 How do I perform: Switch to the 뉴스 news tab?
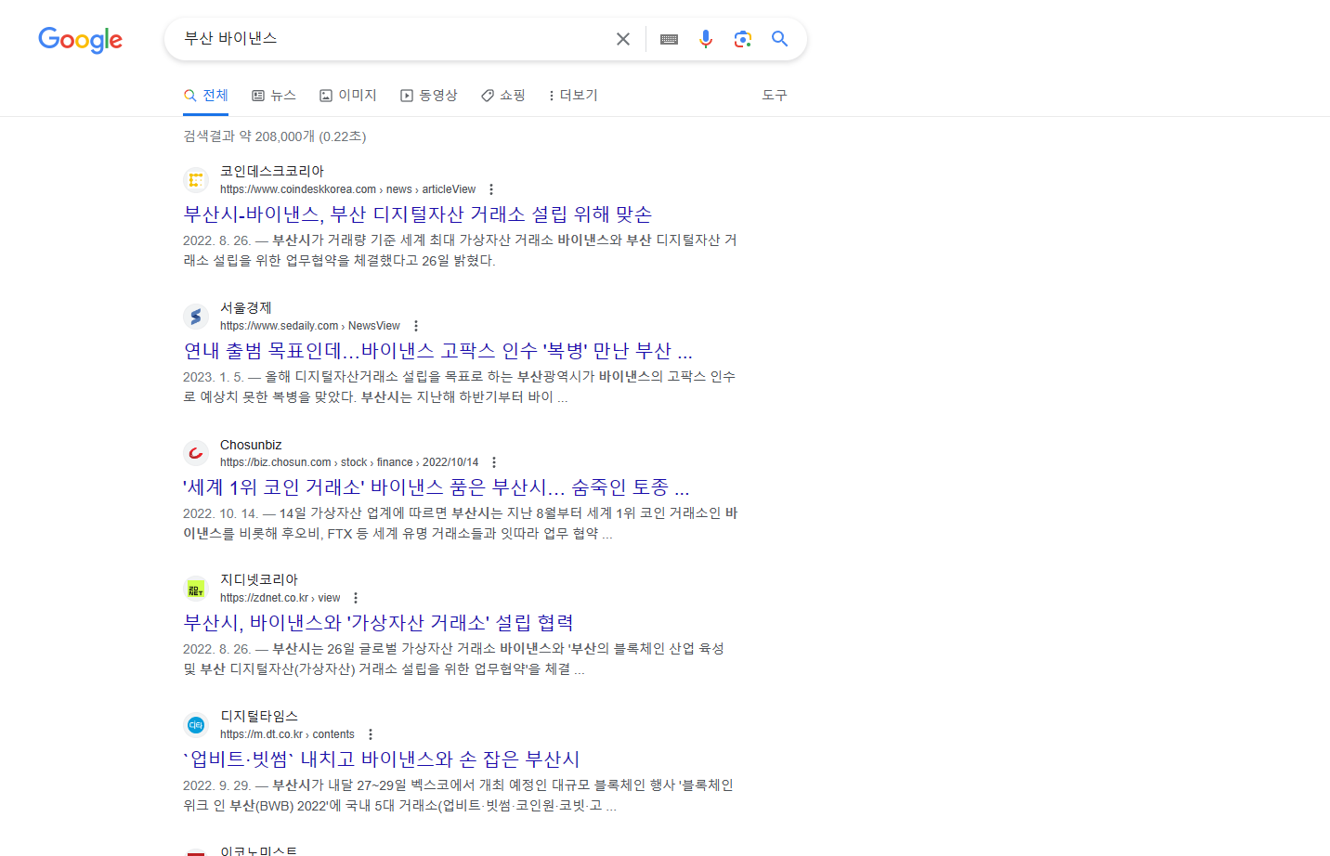(x=274, y=96)
